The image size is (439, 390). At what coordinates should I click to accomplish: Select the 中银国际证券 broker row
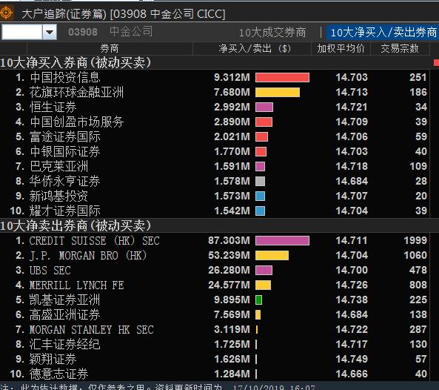pos(215,152)
